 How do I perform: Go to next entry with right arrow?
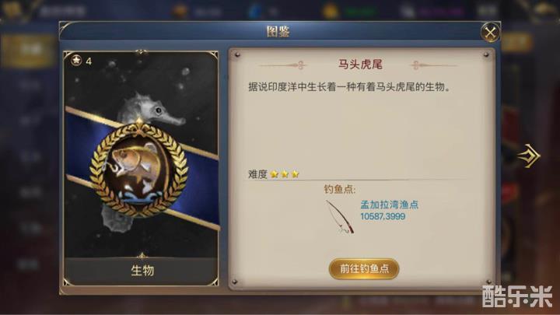530,156
